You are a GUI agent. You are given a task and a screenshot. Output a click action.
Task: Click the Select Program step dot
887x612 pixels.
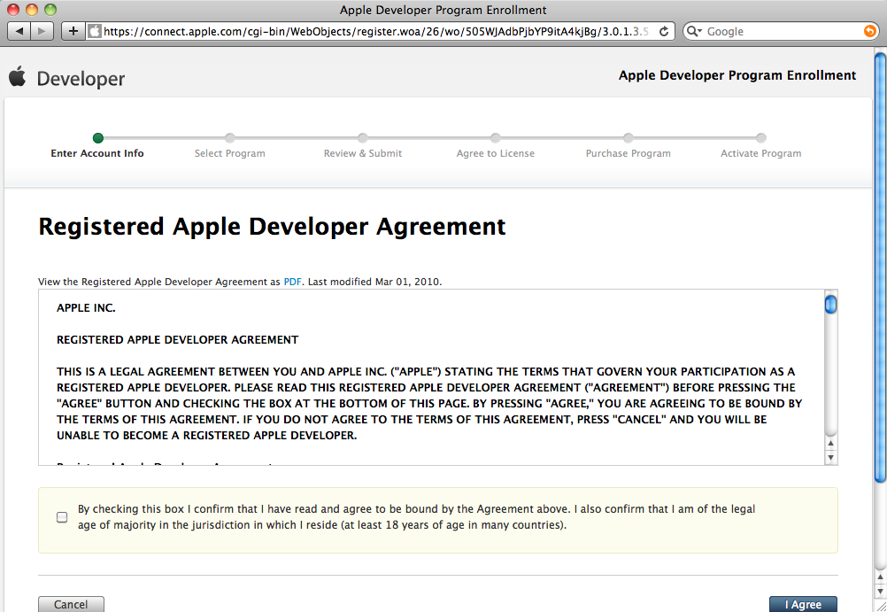[229, 137]
